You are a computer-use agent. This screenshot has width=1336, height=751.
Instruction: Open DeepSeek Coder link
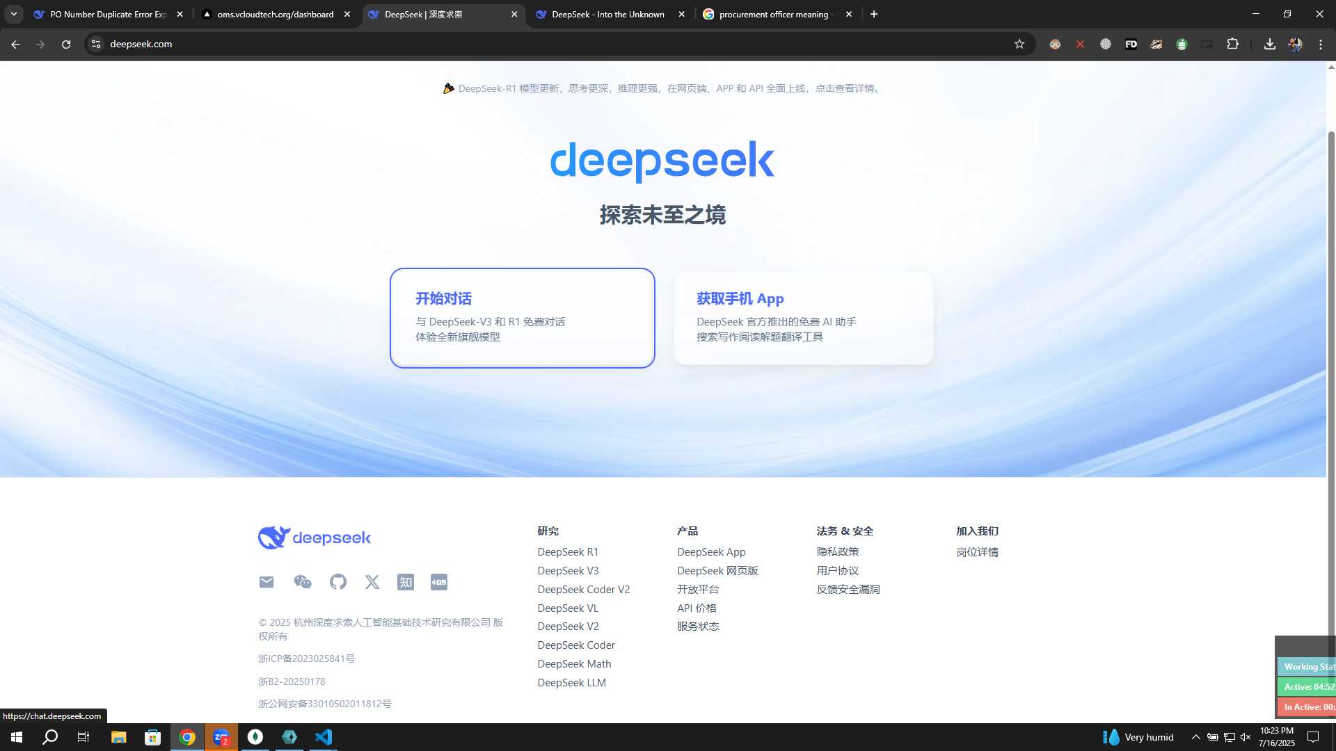click(x=576, y=645)
